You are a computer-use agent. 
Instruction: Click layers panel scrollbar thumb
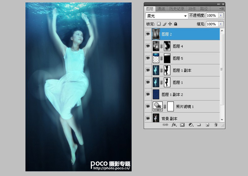(222, 69)
